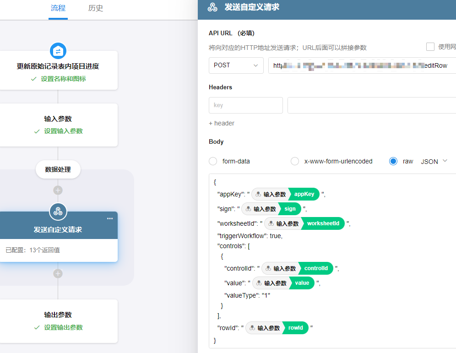Click the webhook icon in the panel header
This screenshot has width=456, height=353.
[212, 7]
